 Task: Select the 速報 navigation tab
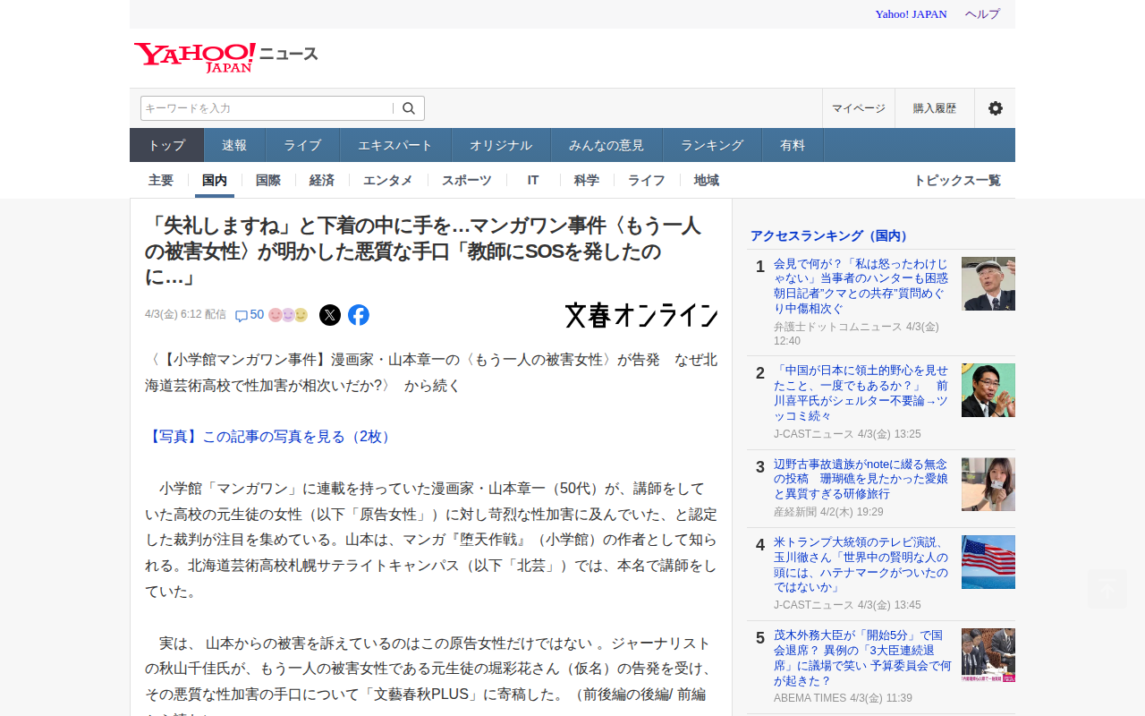click(x=235, y=145)
